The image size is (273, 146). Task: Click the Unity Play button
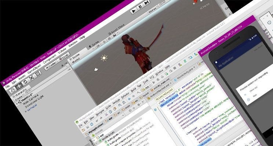(x=134, y=11)
